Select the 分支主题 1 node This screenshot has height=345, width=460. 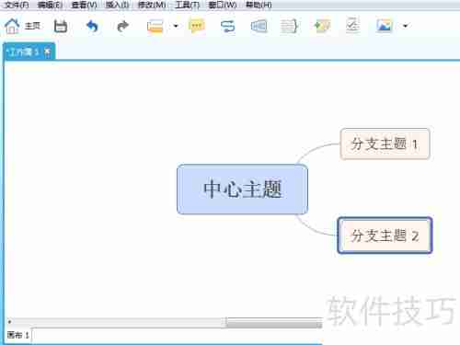point(385,144)
